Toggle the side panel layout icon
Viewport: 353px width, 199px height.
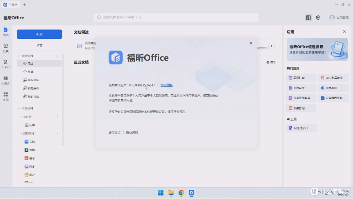[309, 18]
